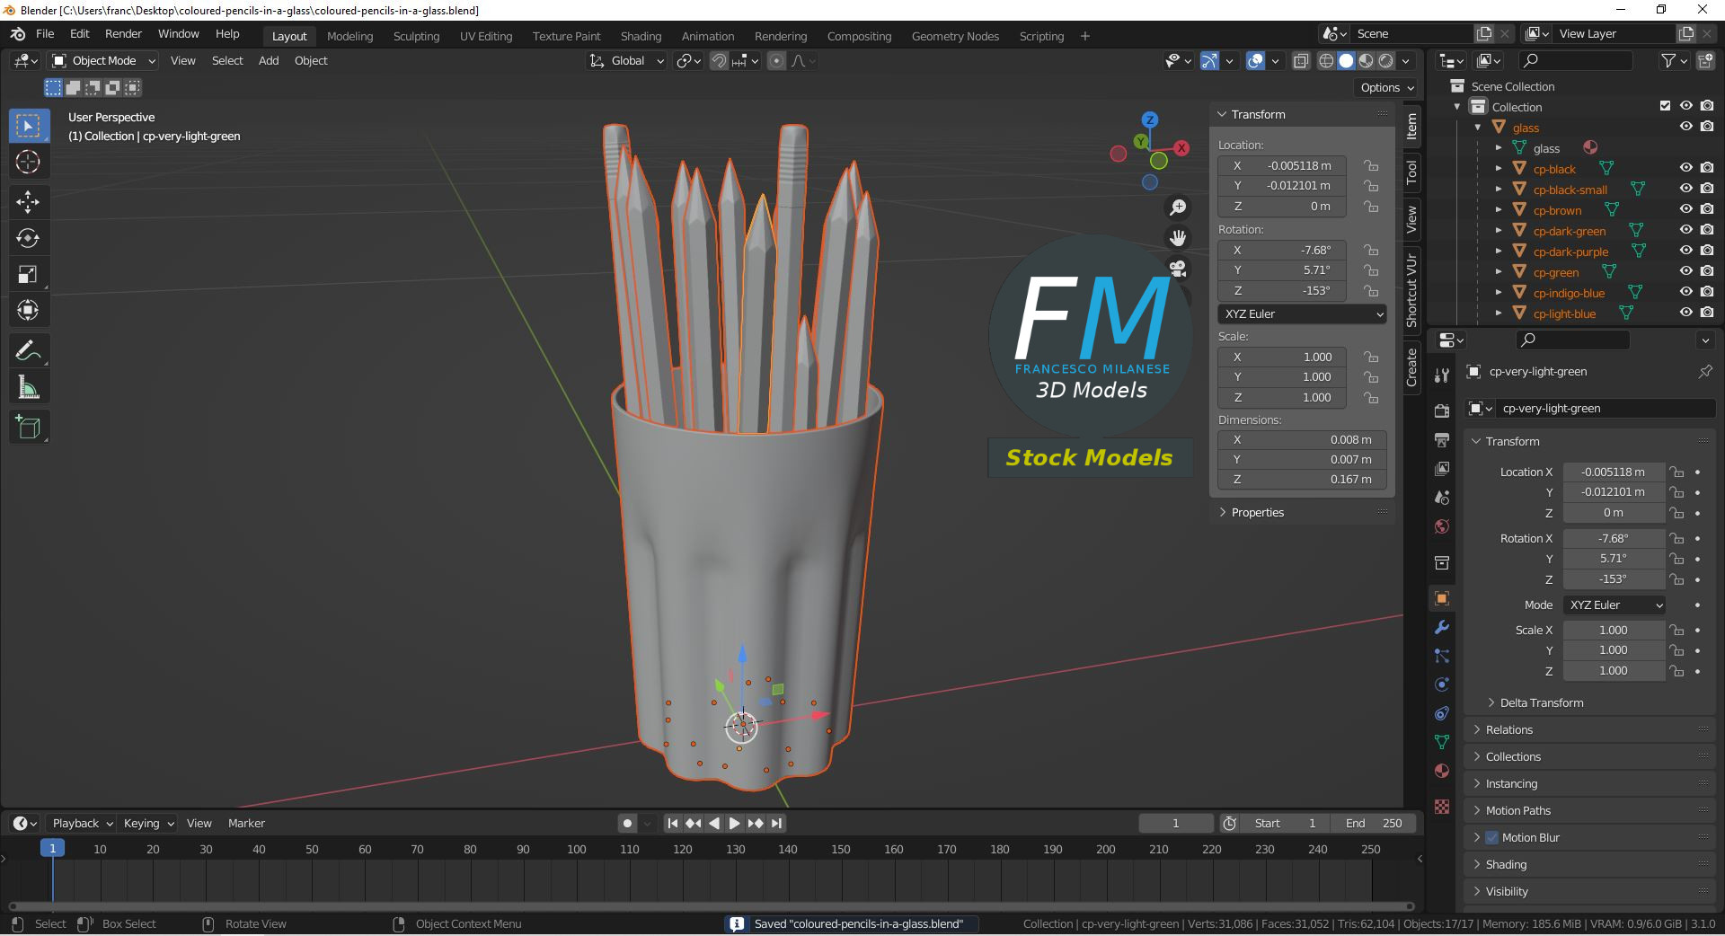Viewport: 1725px width, 936px height.
Task: Open Render properties tab icon
Action: pyautogui.click(x=1442, y=411)
